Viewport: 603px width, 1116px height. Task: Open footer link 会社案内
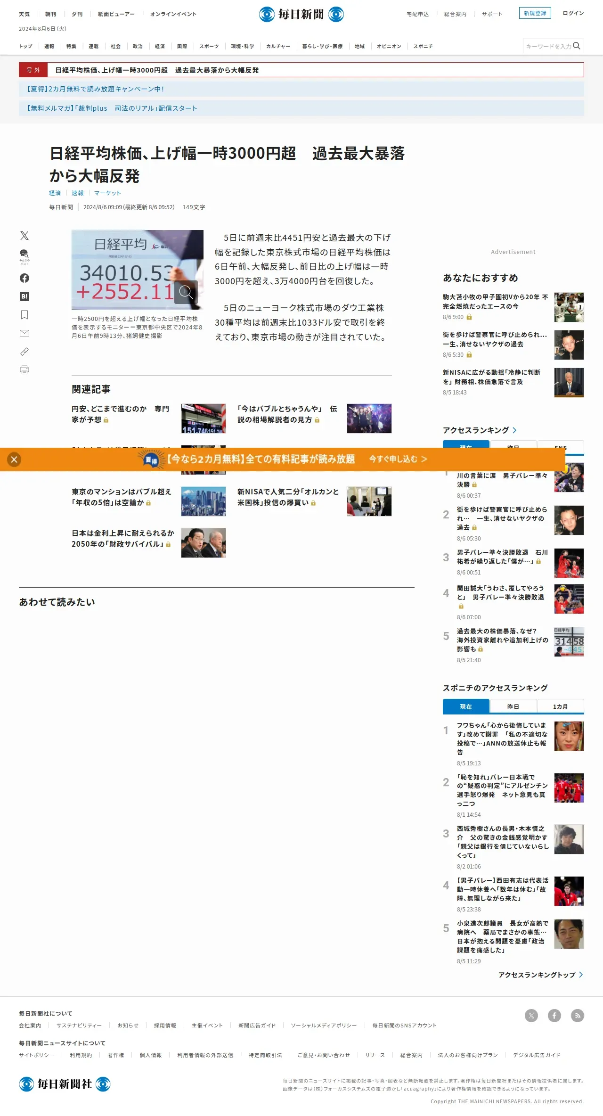tap(30, 1026)
